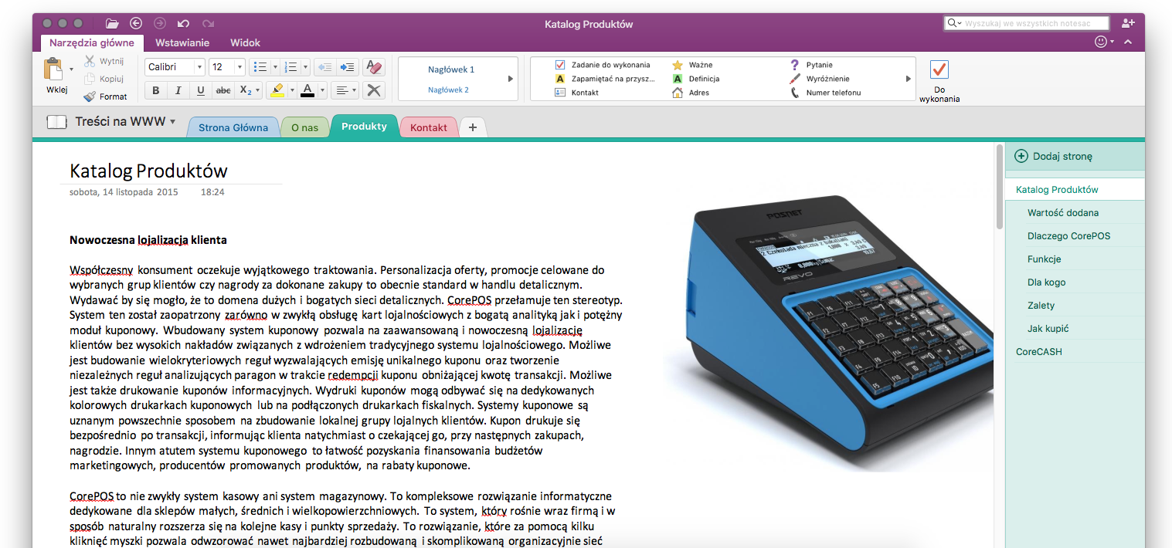
Task: Open Paste options dropdown arrow
Action: (x=72, y=69)
